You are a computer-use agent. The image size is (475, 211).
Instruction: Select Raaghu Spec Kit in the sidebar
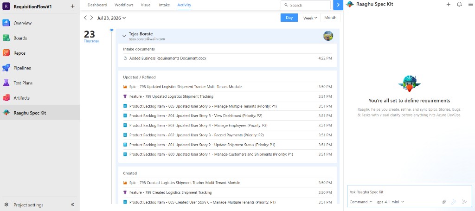[x=40, y=113]
